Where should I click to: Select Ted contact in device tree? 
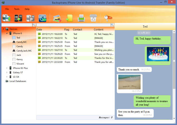pyautogui.click(x=18, y=38)
